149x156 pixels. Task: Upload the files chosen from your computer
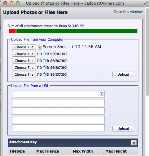123,74
